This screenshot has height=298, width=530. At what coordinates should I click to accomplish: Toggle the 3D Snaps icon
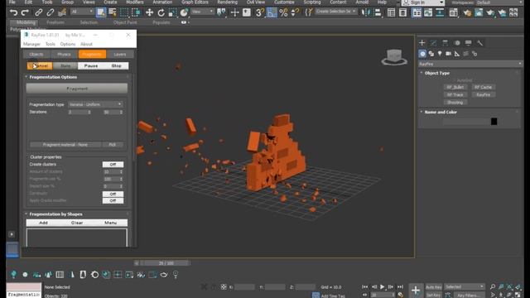click(259, 13)
